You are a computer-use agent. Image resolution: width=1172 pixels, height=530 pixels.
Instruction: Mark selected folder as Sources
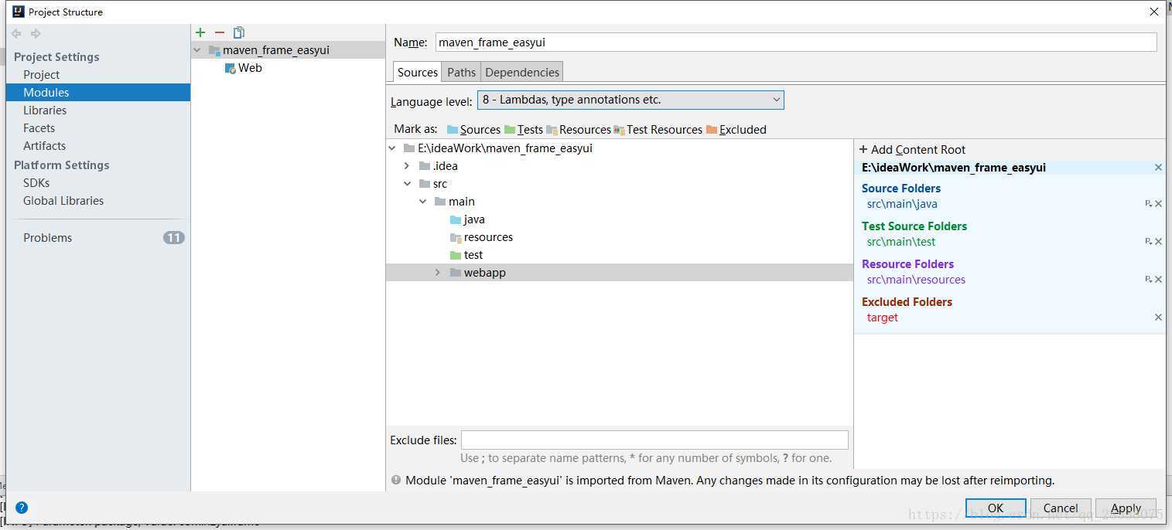point(473,129)
